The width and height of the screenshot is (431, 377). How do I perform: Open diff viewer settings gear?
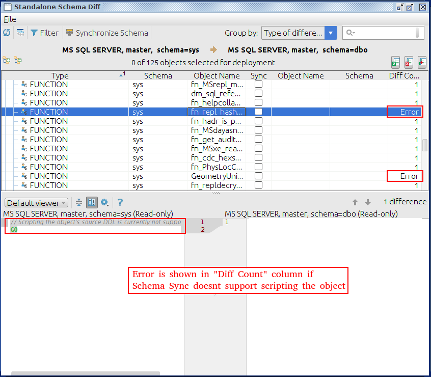tap(104, 203)
